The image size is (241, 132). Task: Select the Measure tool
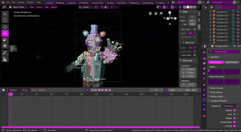(5, 59)
